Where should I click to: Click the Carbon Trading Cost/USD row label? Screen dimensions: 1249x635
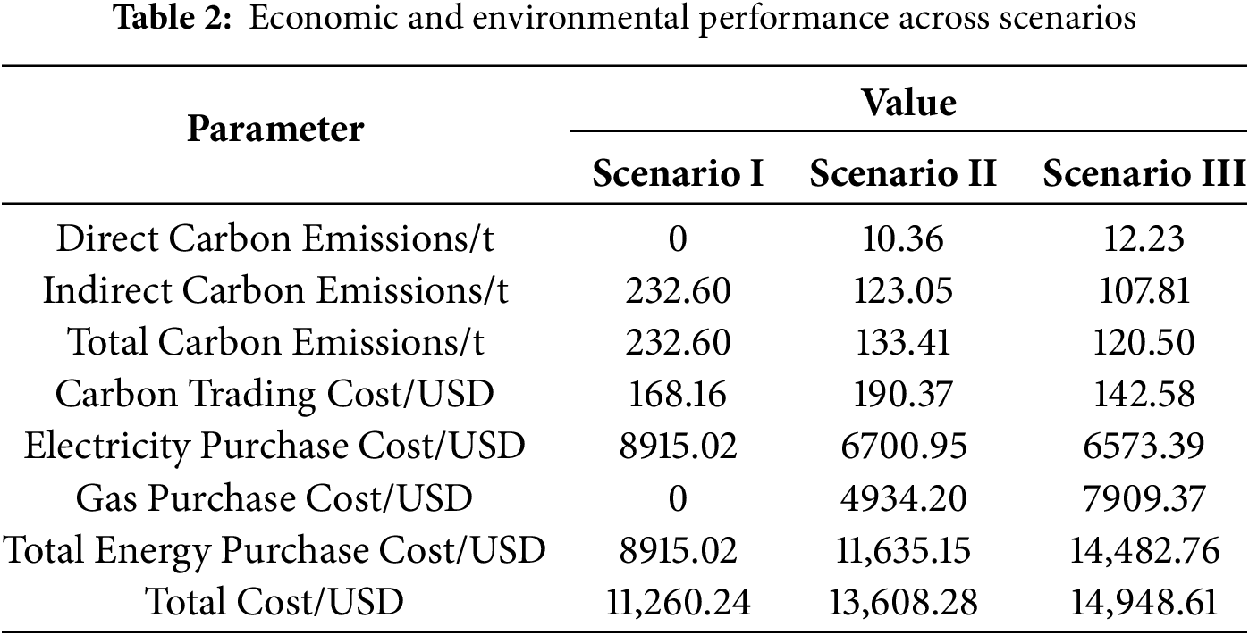point(274,395)
